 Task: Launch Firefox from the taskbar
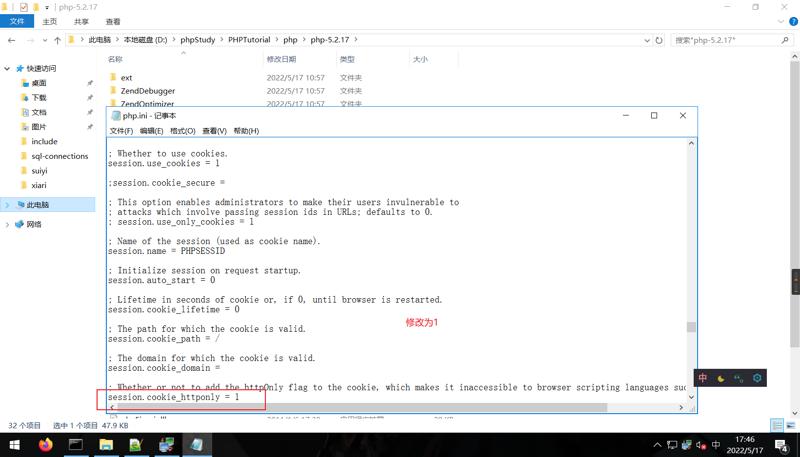click(x=45, y=445)
